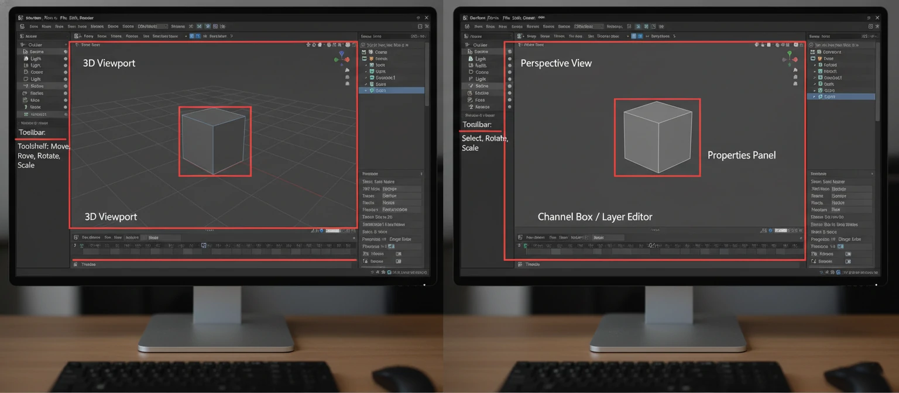Open the editor type selector icon
The height and width of the screenshot is (393, 899).
[76, 36]
